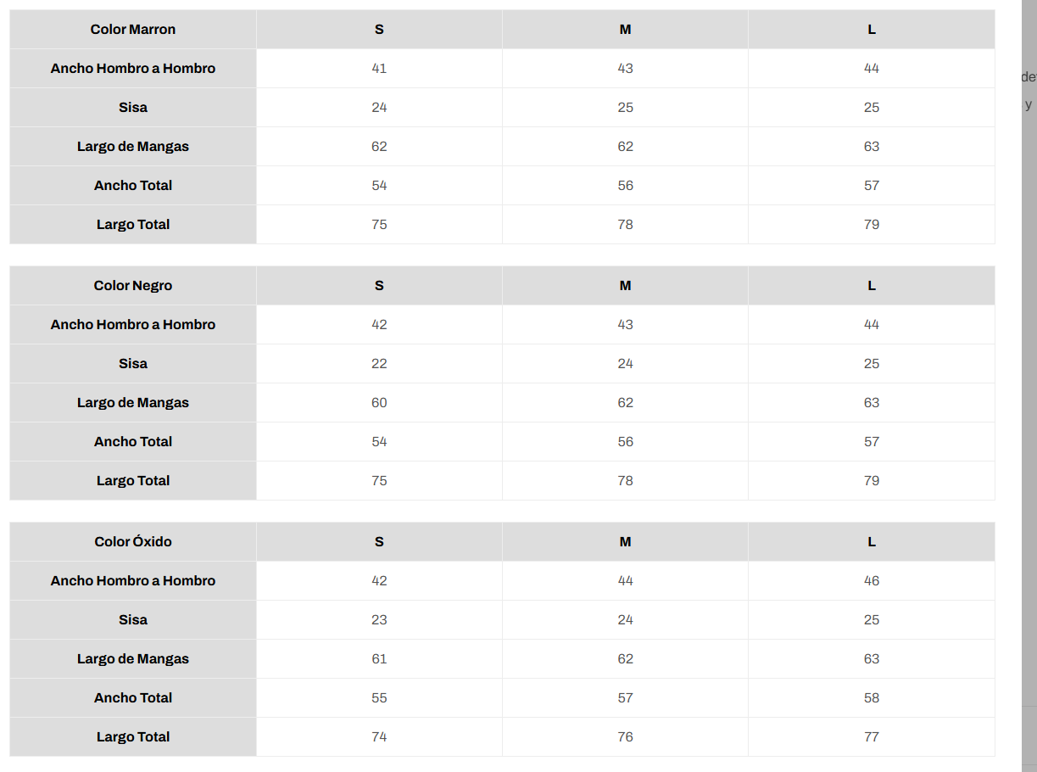The height and width of the screenshot is (772, 1037).
Task: Click size S Sisa value 22 in Negro table
Action: [379, 364]
